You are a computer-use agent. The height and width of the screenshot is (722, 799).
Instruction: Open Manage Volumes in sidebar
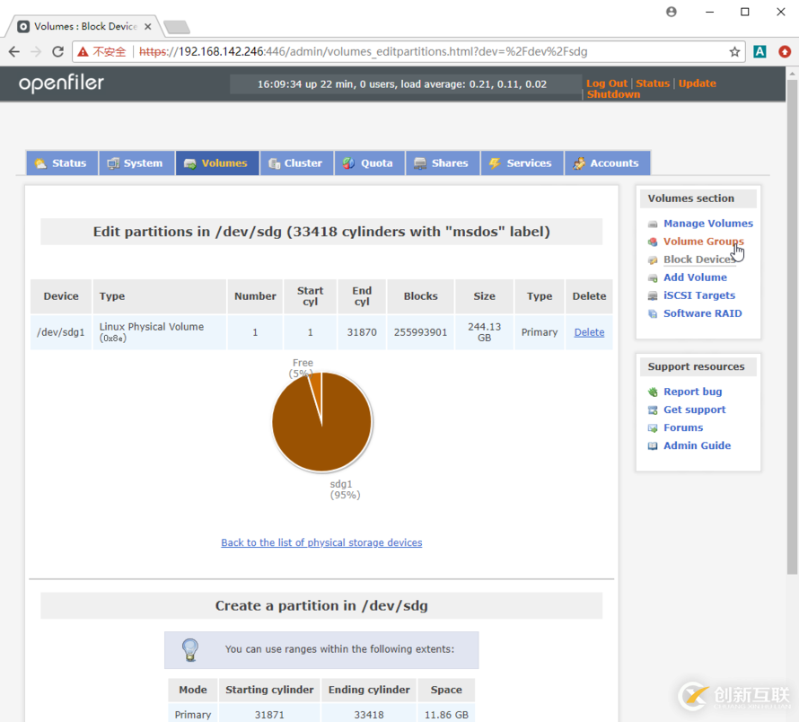pos(707,224)
